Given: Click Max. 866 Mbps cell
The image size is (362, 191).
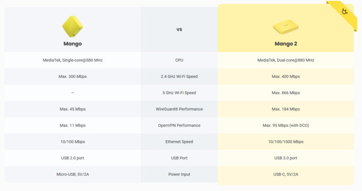Looking at the screenshot, I should (286, 92).
